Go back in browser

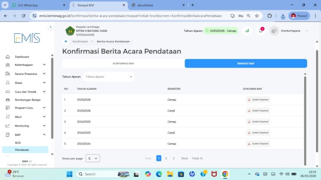tap(6, 16)
